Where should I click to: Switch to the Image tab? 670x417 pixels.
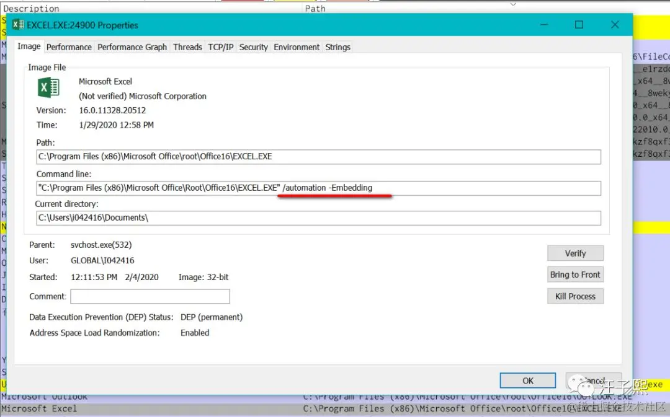(29, 46)
